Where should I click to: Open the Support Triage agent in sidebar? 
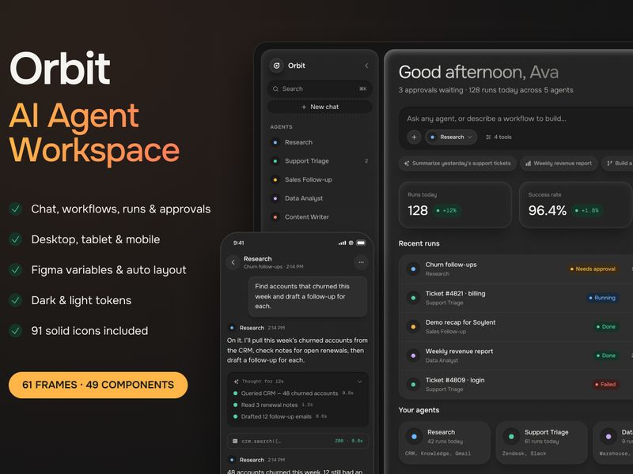coord(320,161)
